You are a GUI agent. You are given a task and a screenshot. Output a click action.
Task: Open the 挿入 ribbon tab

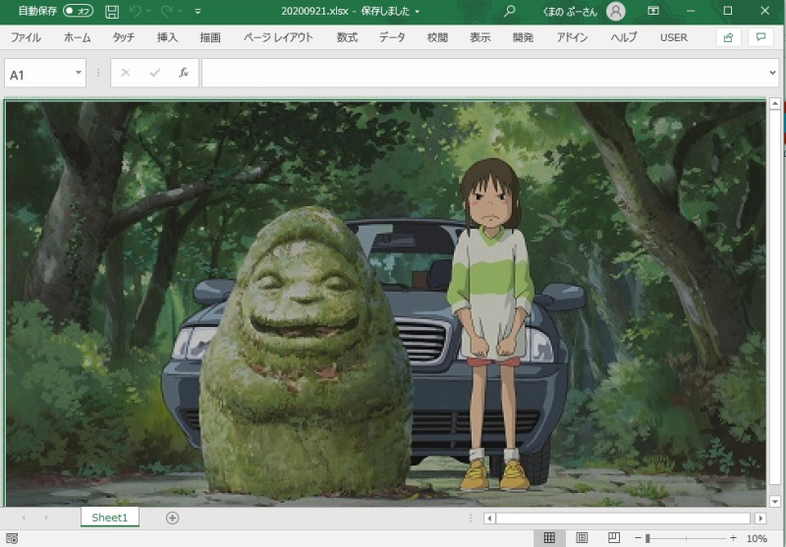click(167, 37)
